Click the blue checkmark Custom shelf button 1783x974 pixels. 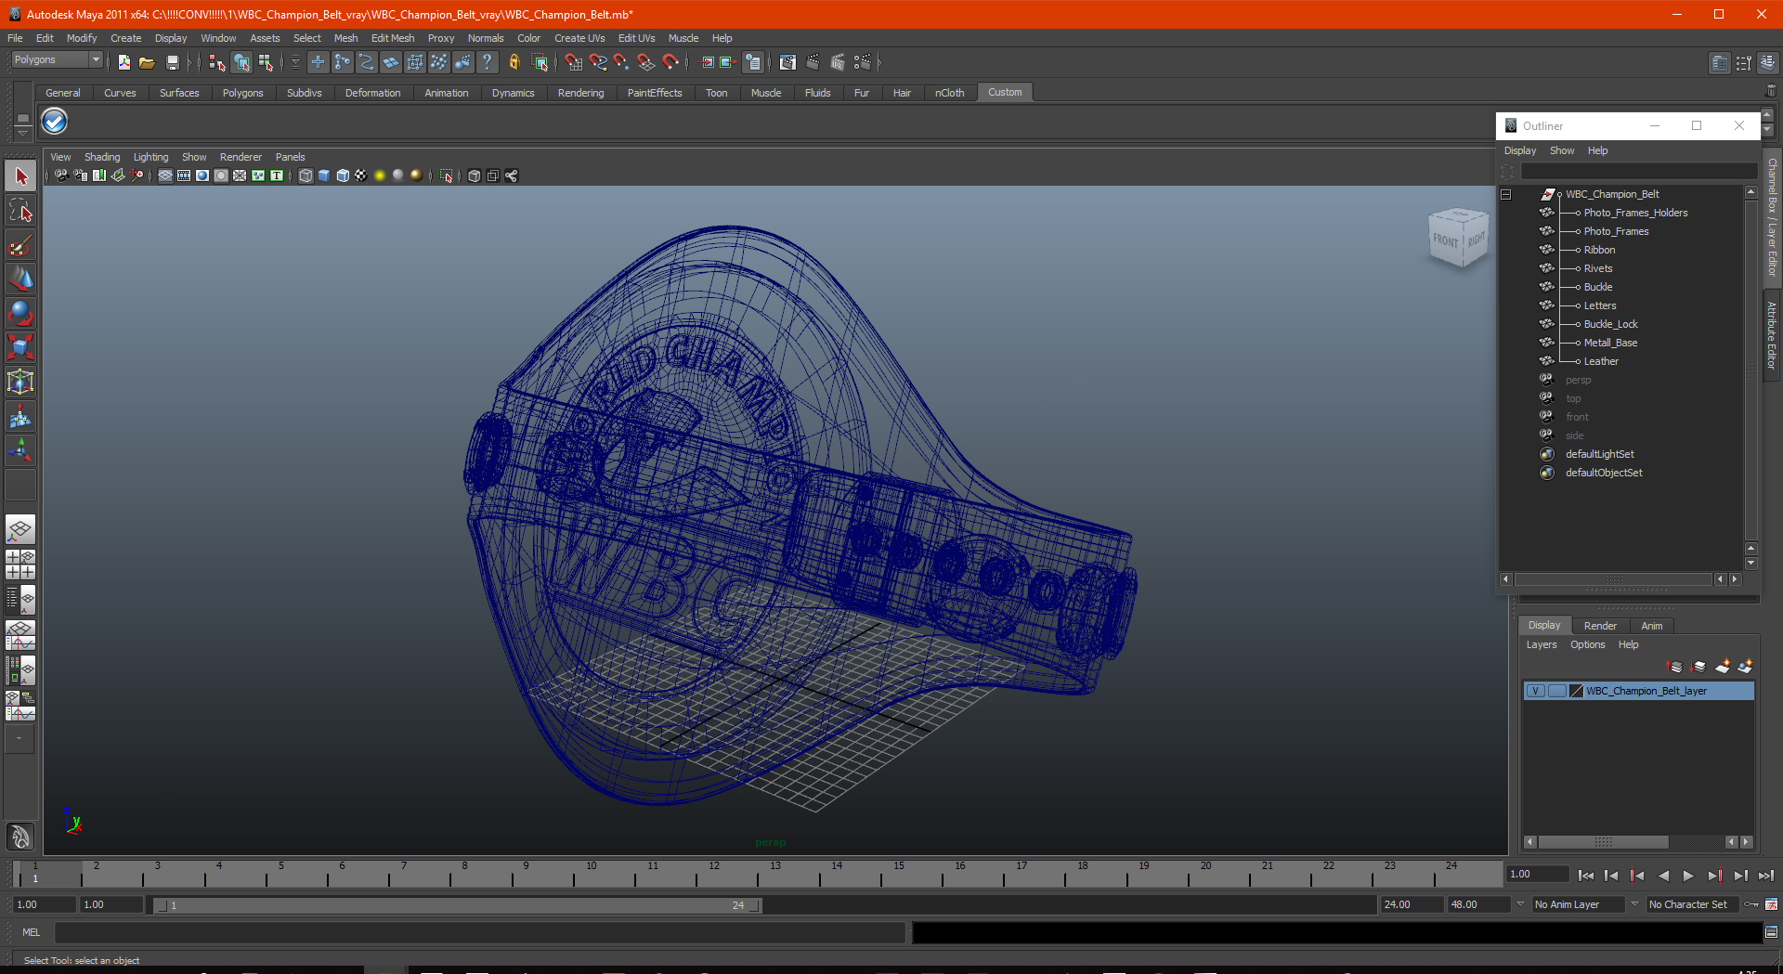[x=55, y=122]
